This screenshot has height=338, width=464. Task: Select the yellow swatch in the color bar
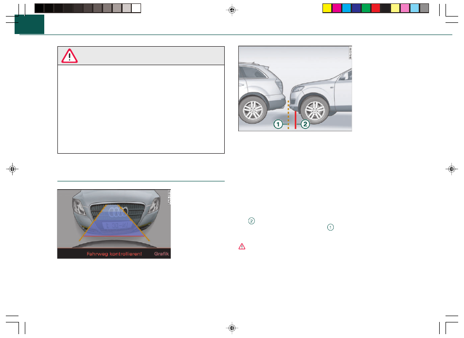point(327,8)
